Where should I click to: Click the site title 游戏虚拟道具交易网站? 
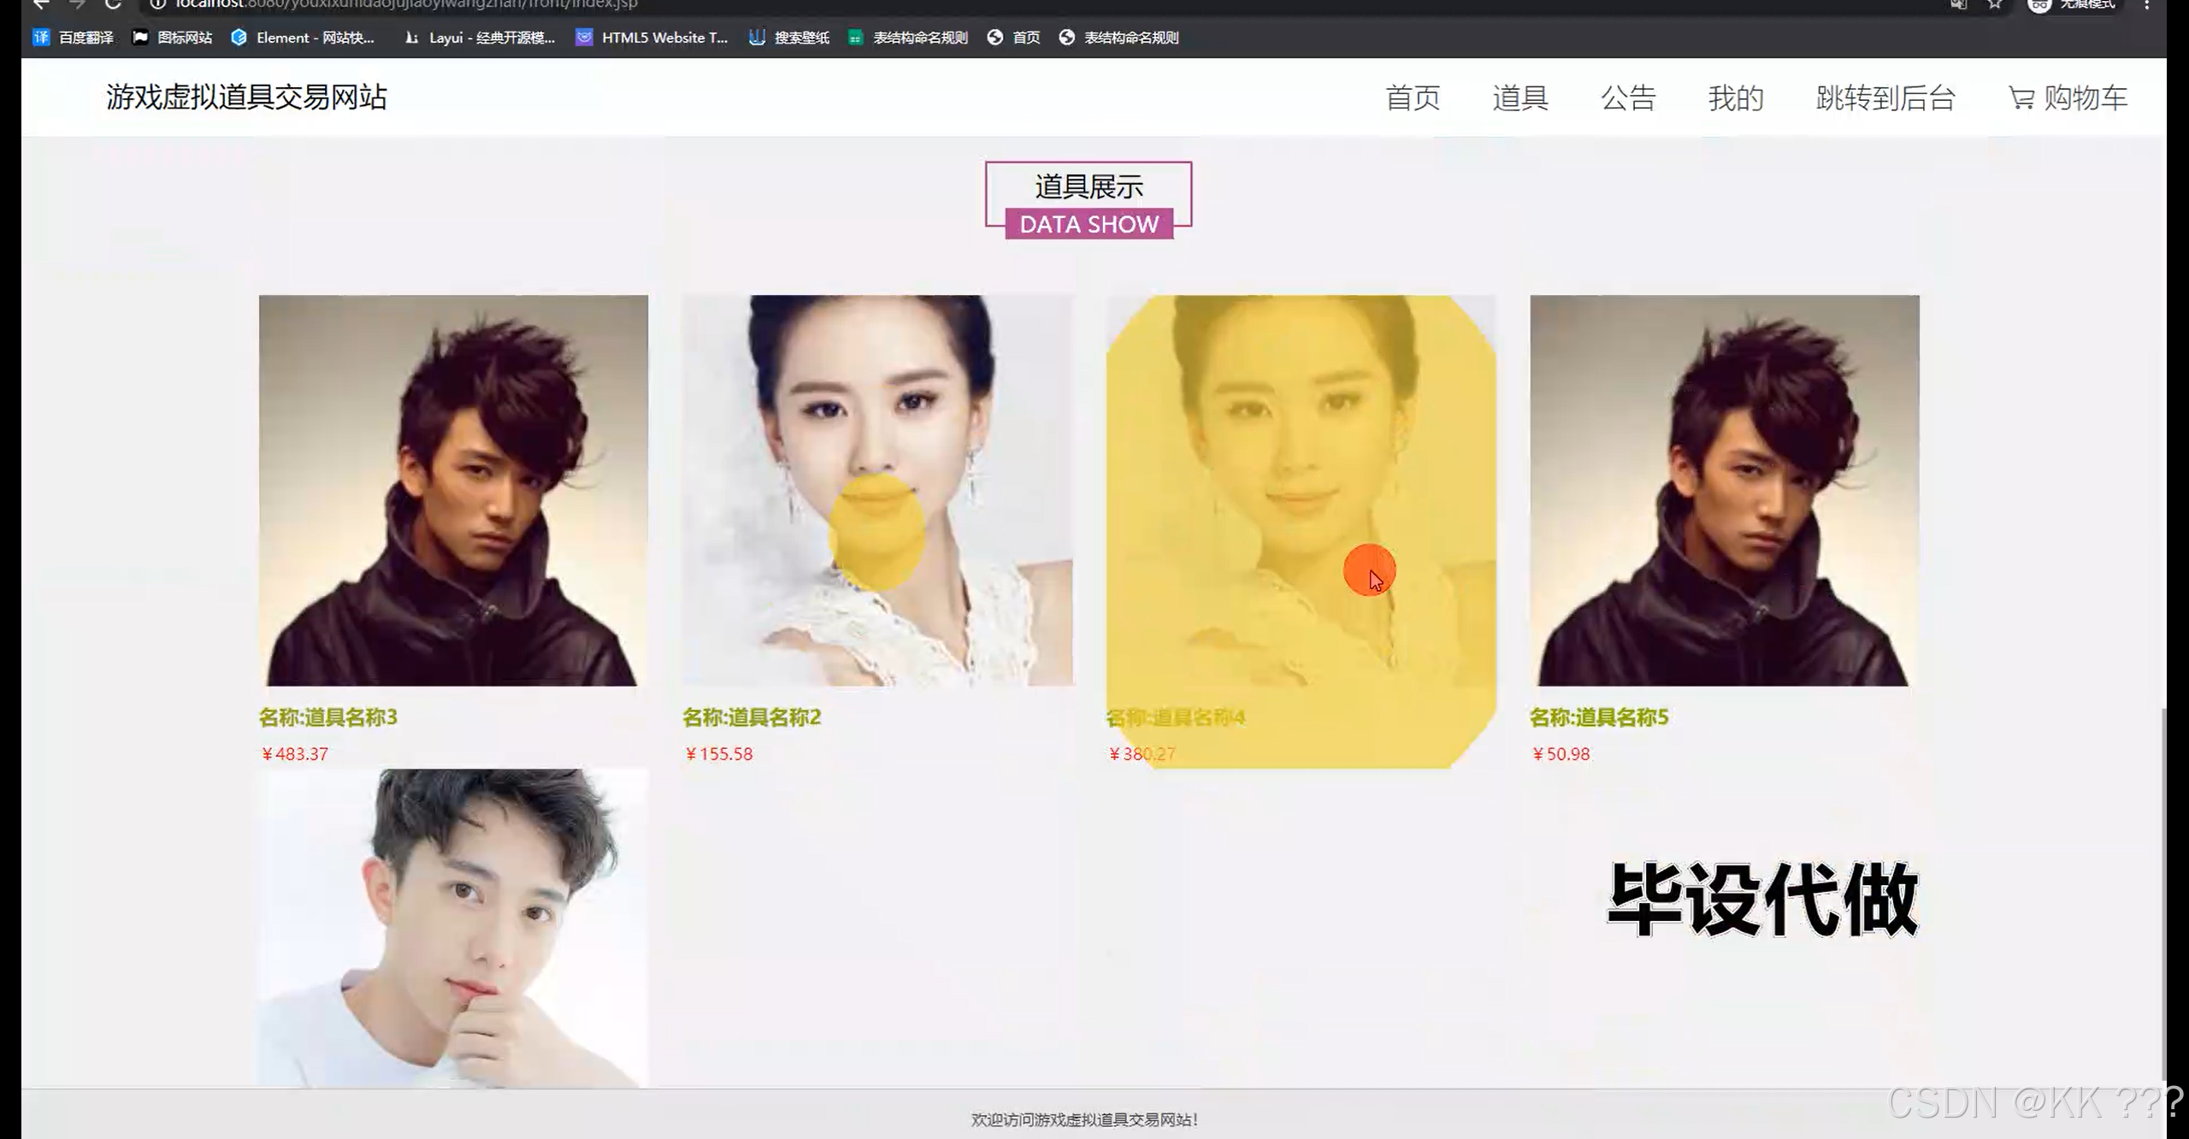(246, 97)
